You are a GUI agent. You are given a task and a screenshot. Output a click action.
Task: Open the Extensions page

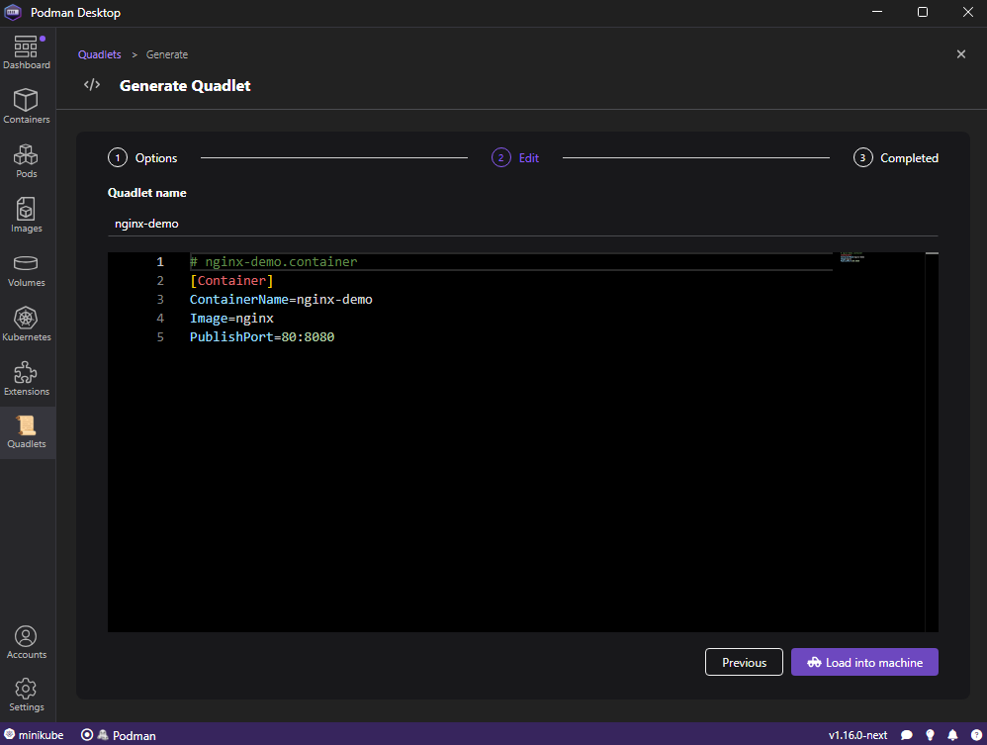click(x=27, y=378)
